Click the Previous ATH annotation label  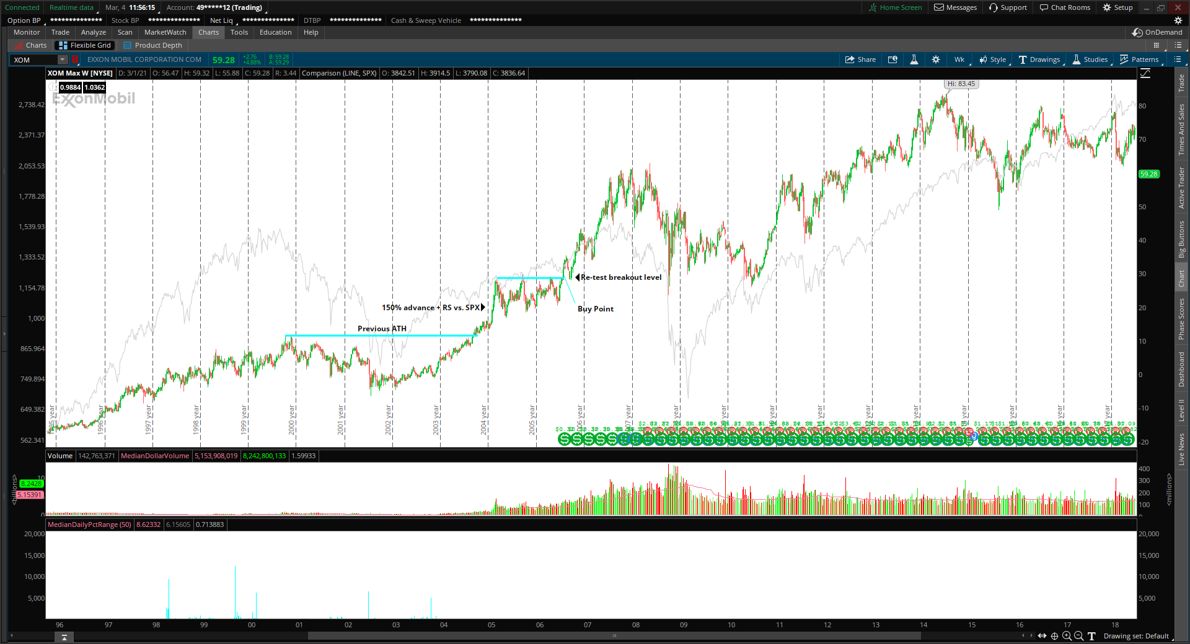382,329
